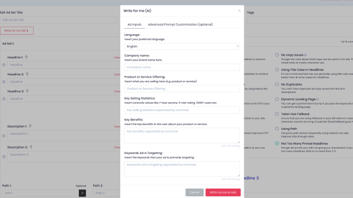Click the Language dropdown arrow
353x198 pixels.
(238, 46)
